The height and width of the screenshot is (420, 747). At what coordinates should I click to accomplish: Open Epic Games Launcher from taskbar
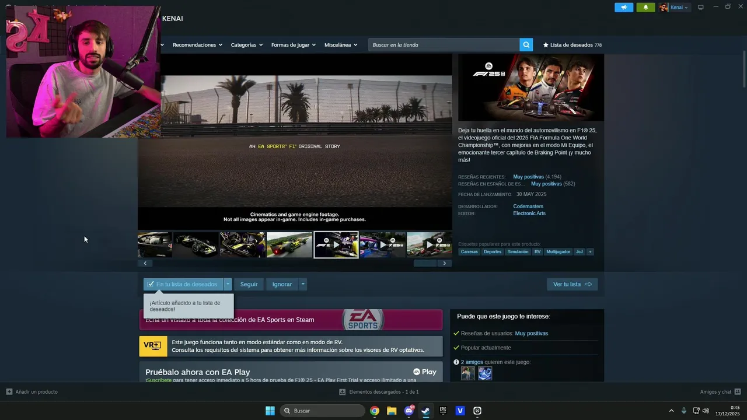coord(443,411)
